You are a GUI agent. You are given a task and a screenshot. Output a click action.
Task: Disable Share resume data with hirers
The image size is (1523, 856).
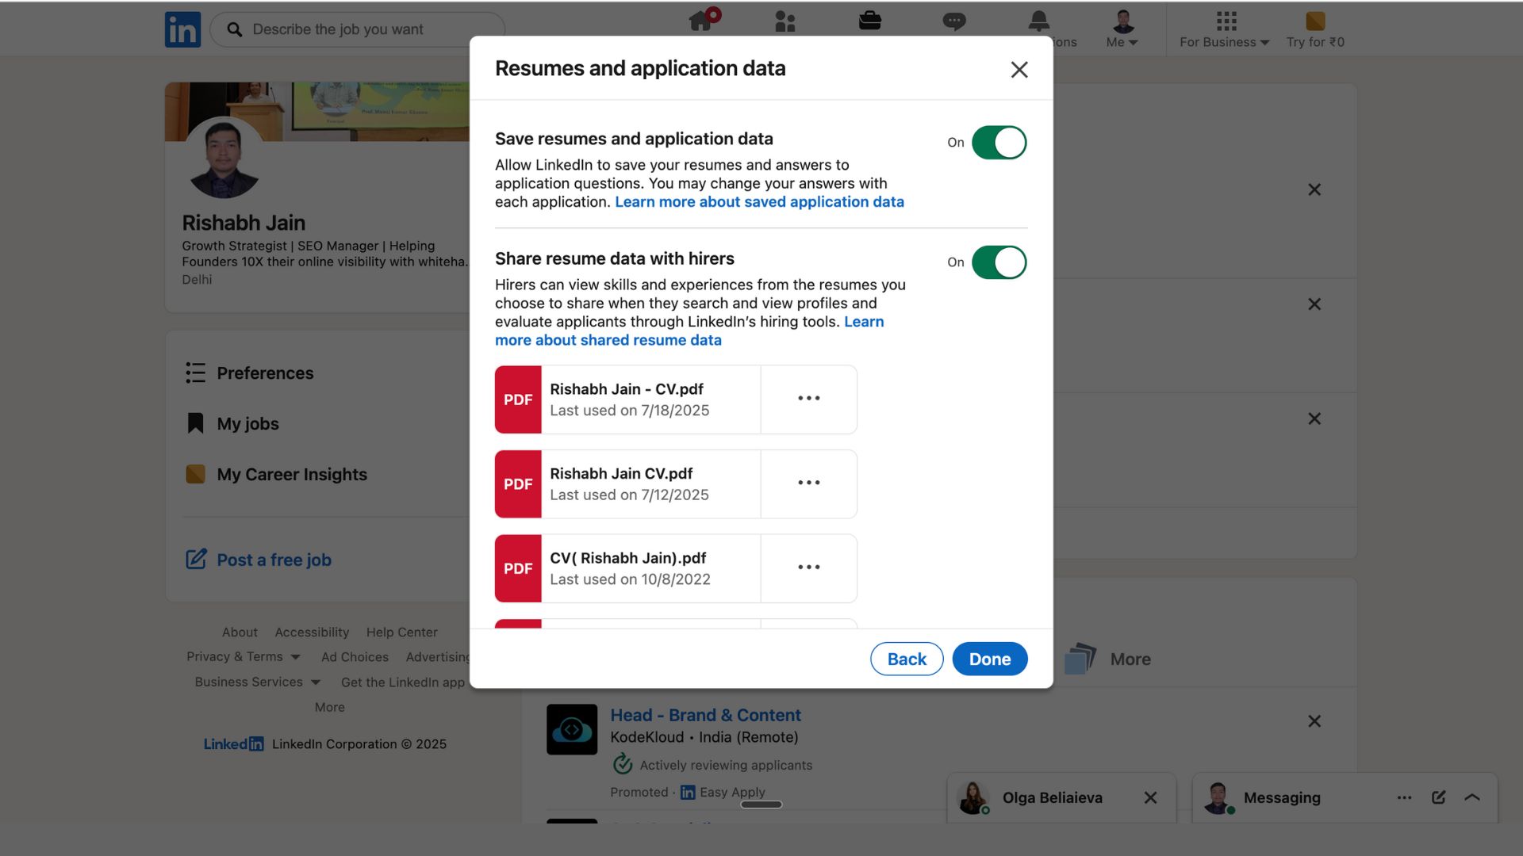(x=999, y=262)
